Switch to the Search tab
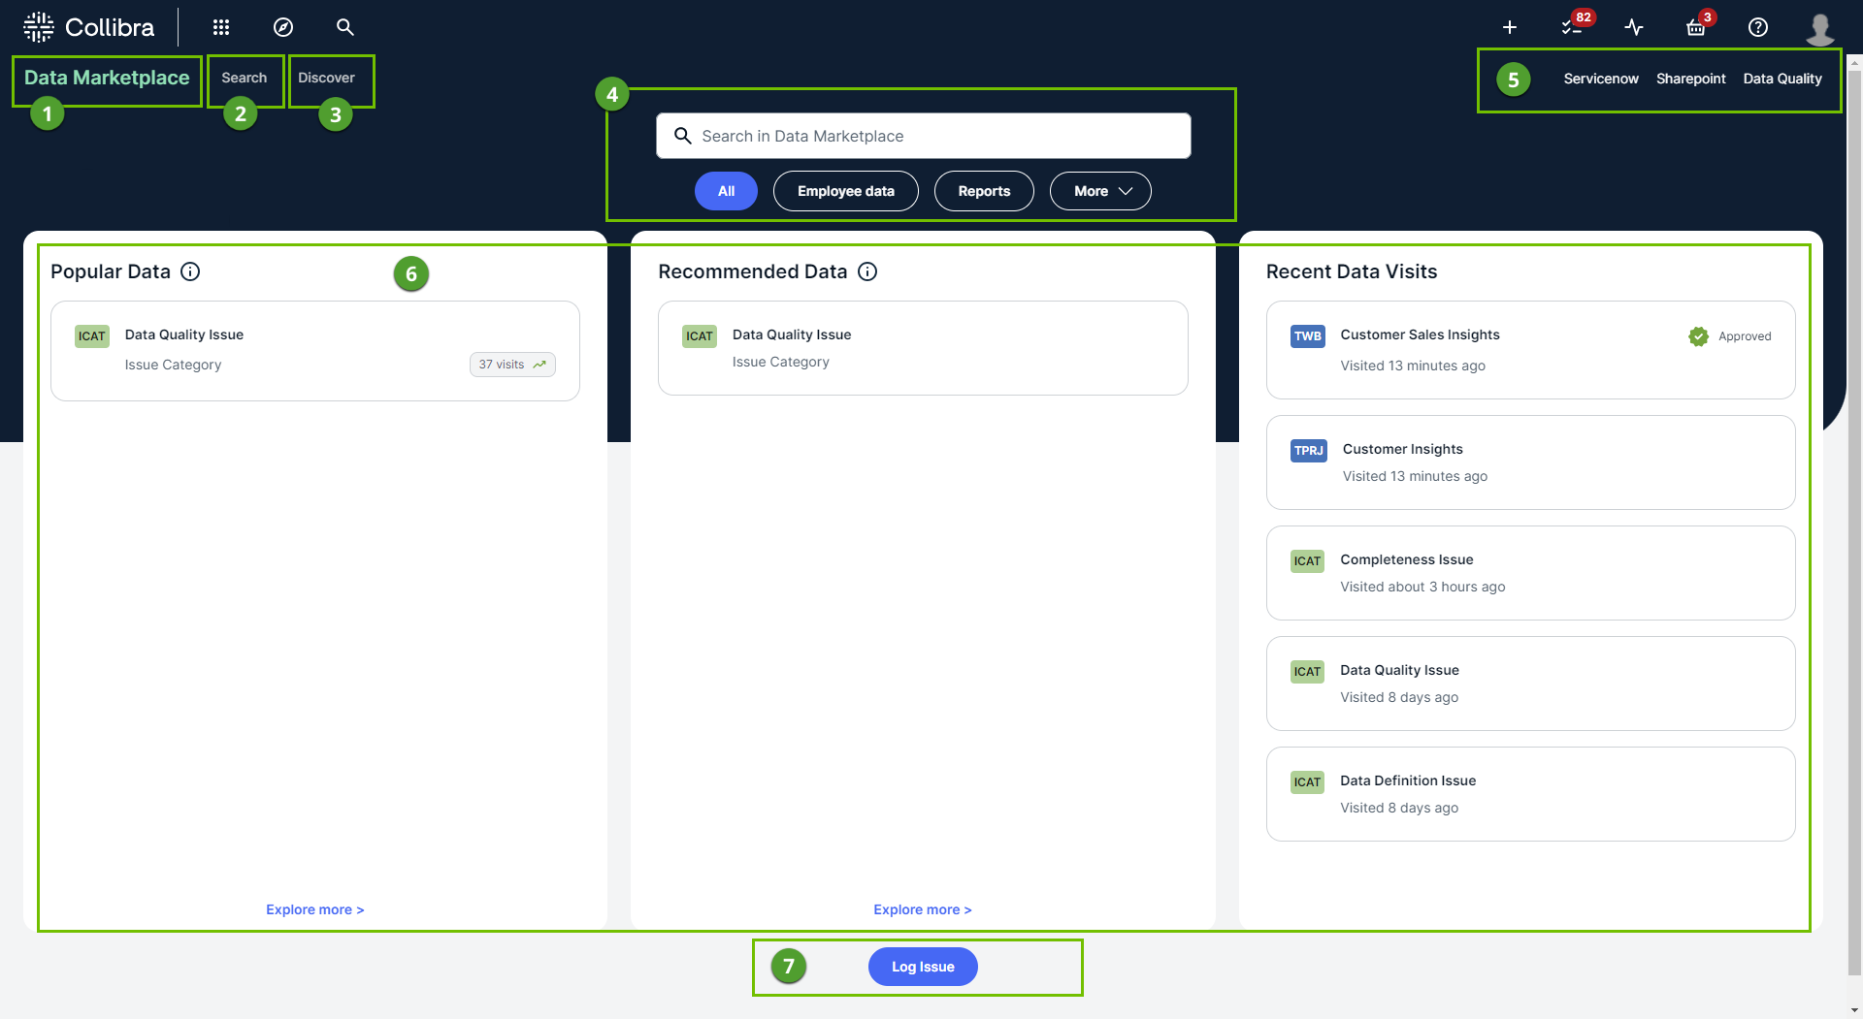 245,78
